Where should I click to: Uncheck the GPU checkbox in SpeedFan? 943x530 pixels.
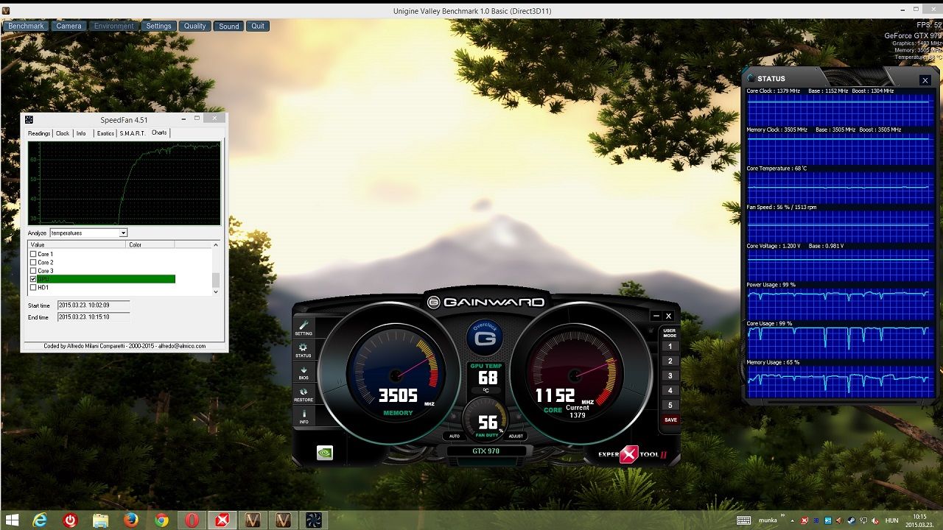pos(33,279)
